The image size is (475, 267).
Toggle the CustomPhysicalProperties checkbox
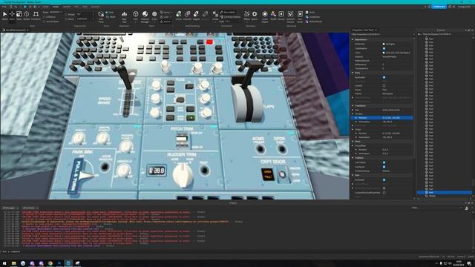pos(384,193)
